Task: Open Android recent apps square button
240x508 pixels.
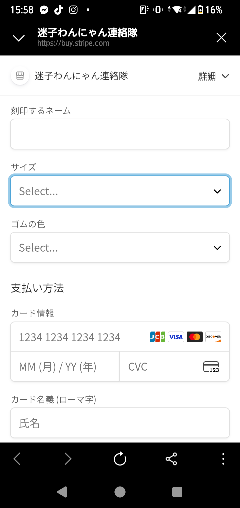Action: pos(177,492)
